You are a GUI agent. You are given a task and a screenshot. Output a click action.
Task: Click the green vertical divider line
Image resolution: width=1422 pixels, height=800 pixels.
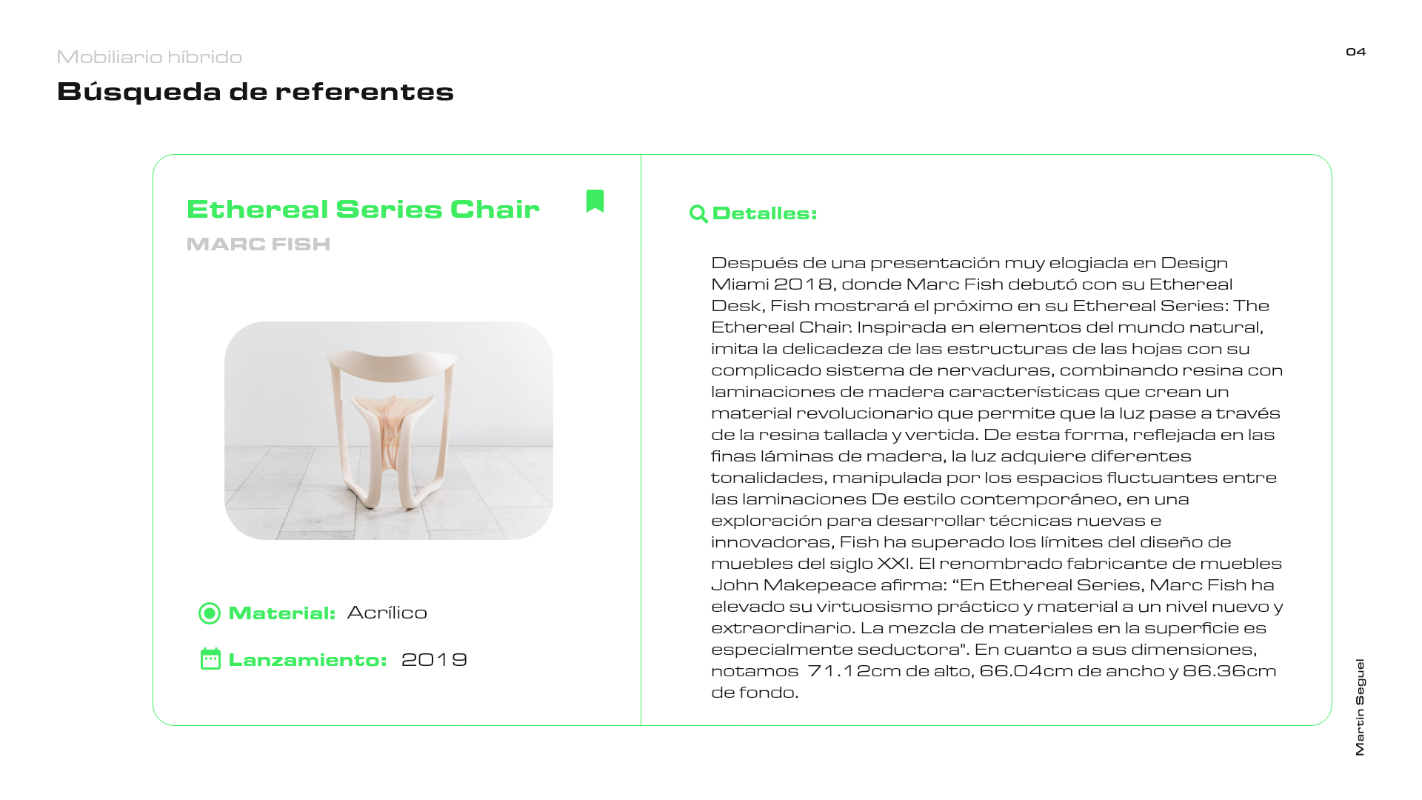tap(641, 440)
